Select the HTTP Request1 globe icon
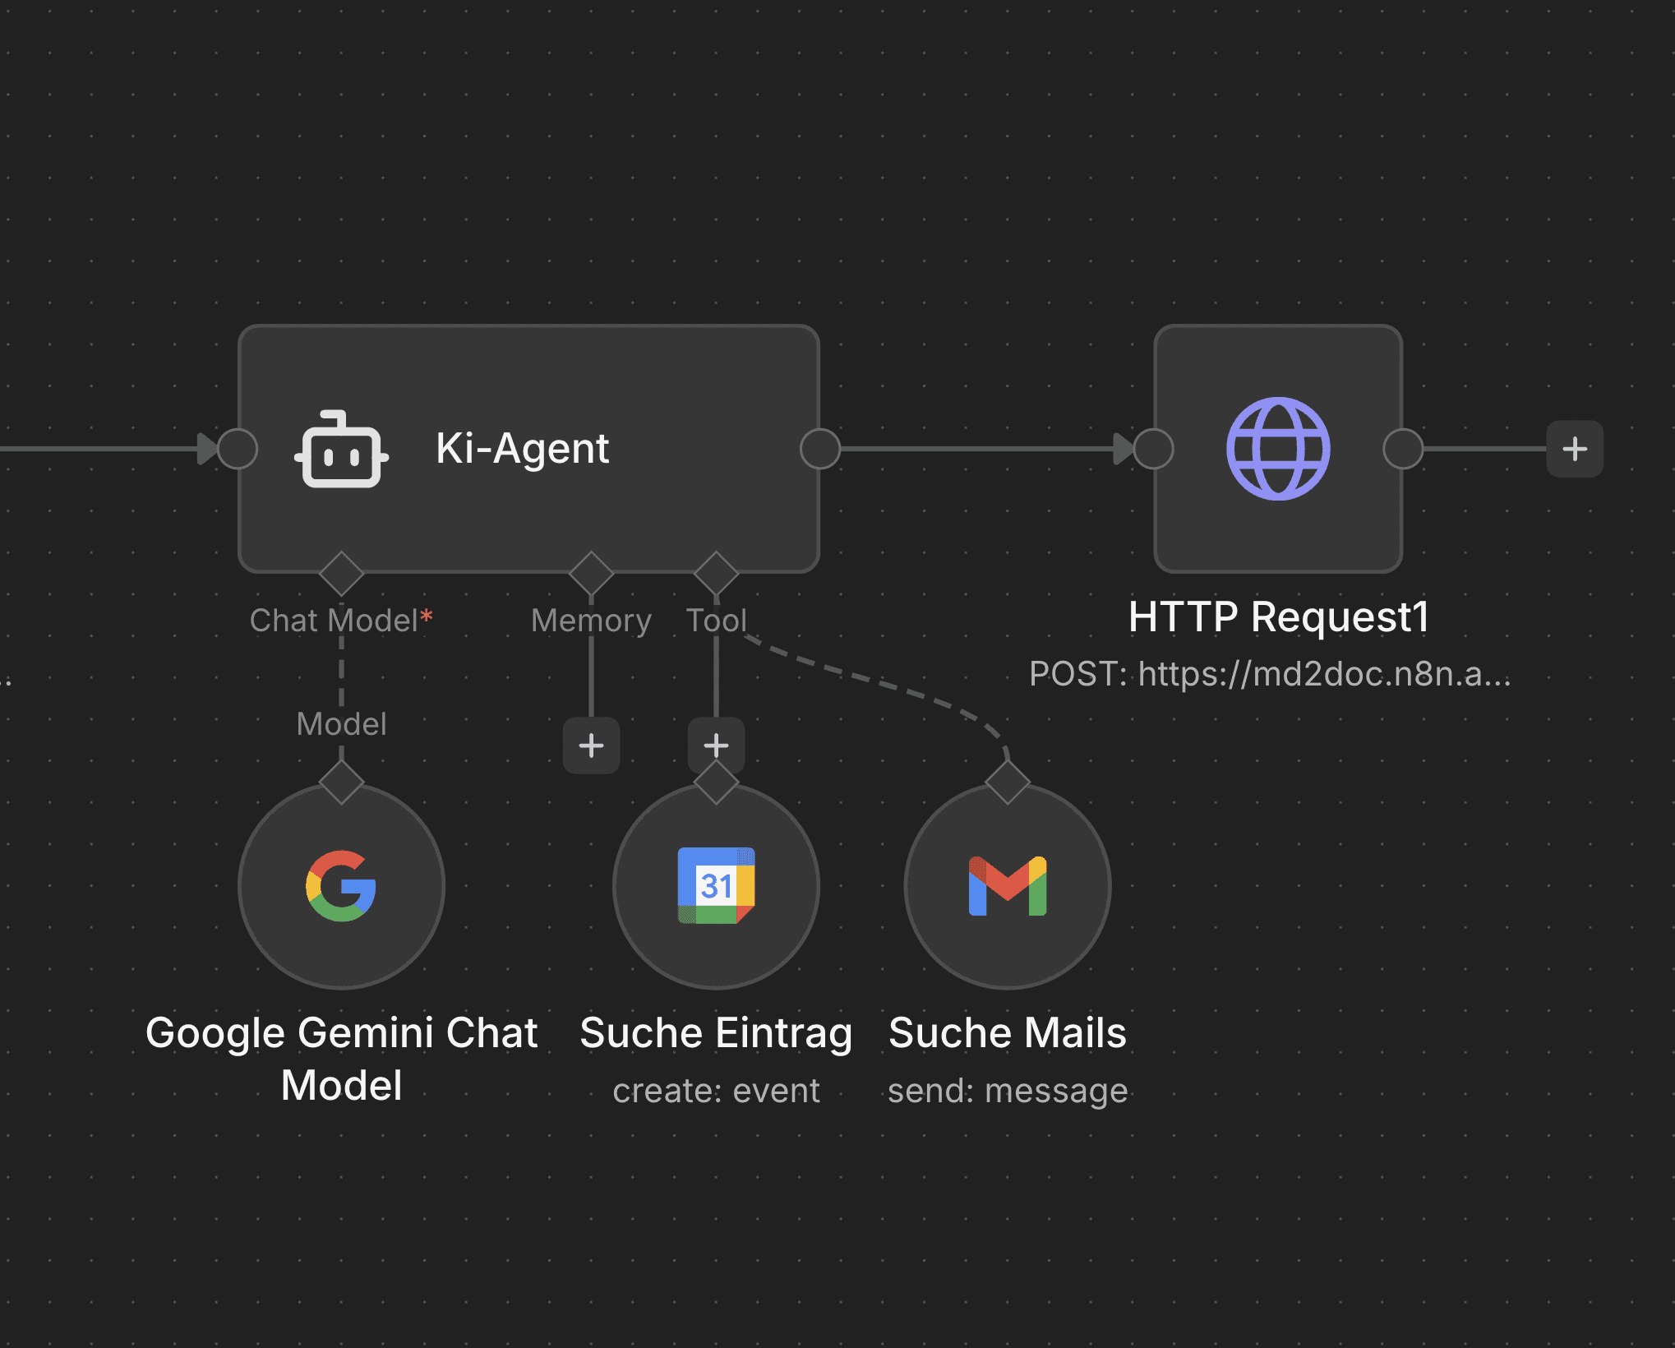 [1278, 449]
